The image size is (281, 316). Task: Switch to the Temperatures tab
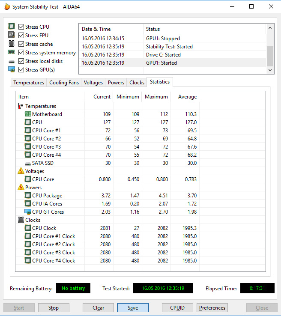click(x=29, y=83)
